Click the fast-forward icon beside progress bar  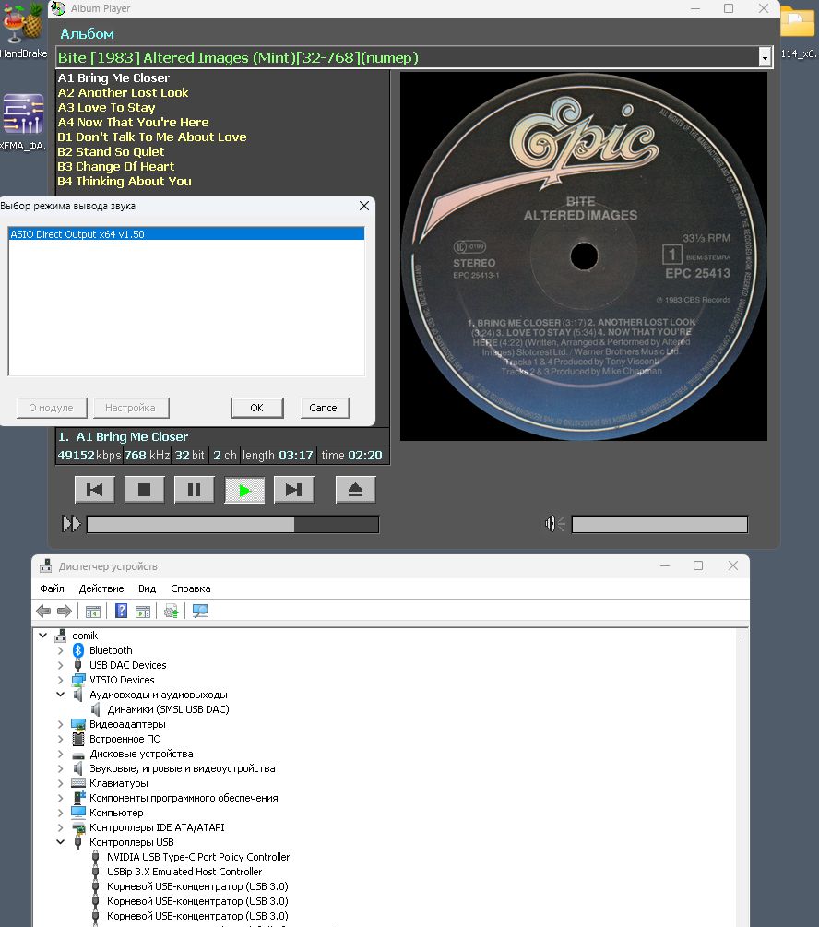72,524
